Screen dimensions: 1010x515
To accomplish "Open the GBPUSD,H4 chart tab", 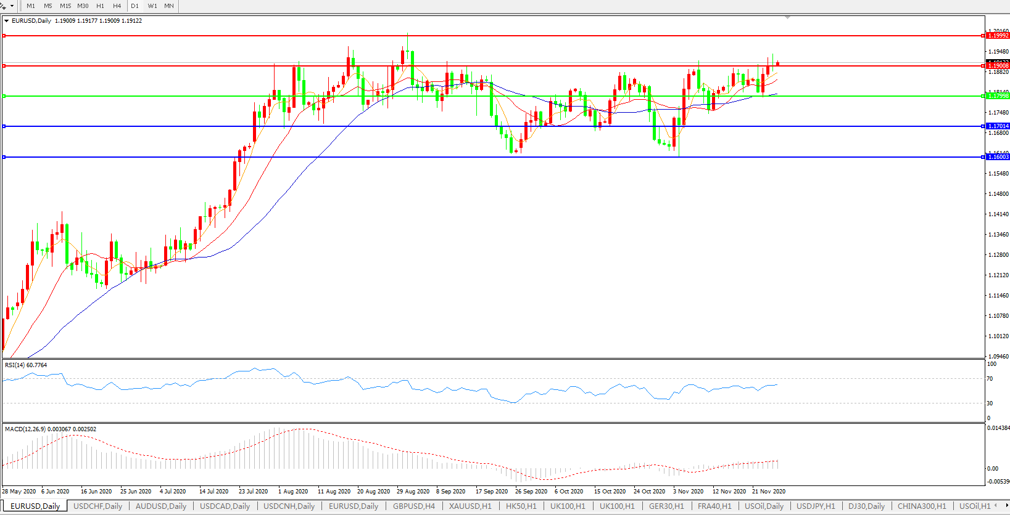I will (x=413, y=506).
